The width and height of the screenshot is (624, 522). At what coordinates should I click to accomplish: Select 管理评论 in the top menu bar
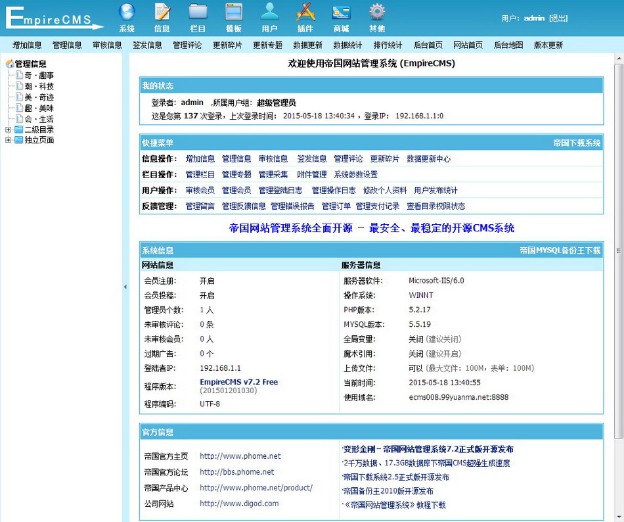(x=187, y=45)
